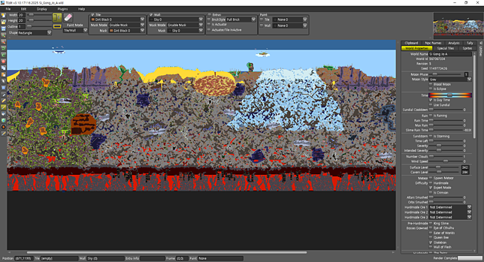Click the green Redo arrow icon
Viewport: 484px width, 262px height.
coord(4,54)
